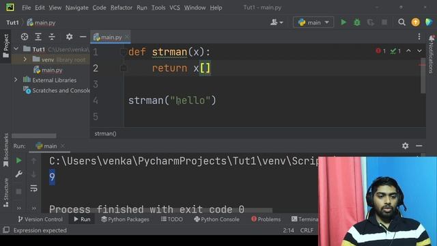The width and height of the screenshot is (437, 246).
Task: Click the typo count indicator in editor
Action: (x=395, y=51)
